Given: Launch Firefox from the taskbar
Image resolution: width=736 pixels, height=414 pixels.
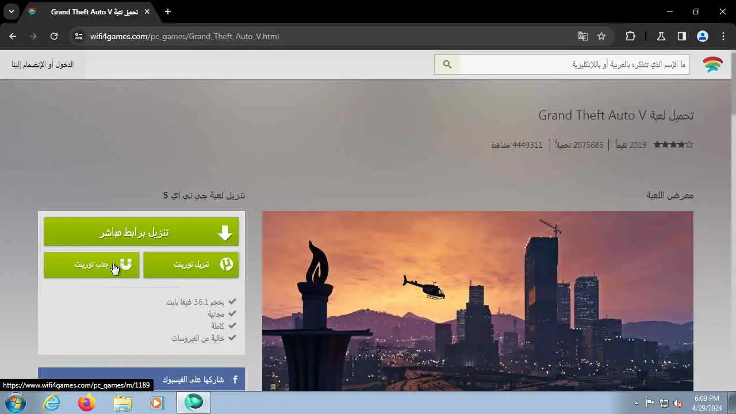Looking at the screenshot, I should click(x=87, y=402).
